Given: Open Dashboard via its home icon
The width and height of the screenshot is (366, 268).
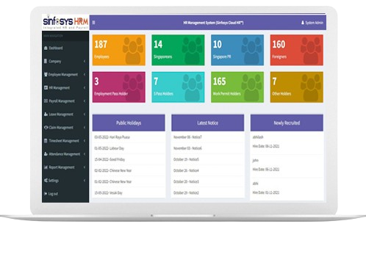Looking at the screenshot, I should click(46, 48).
